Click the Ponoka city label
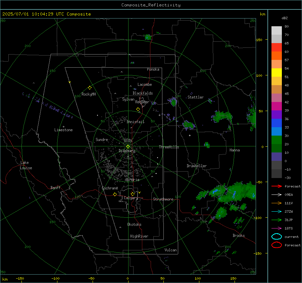Screen dimensions: 302x283 coord(153,69)
